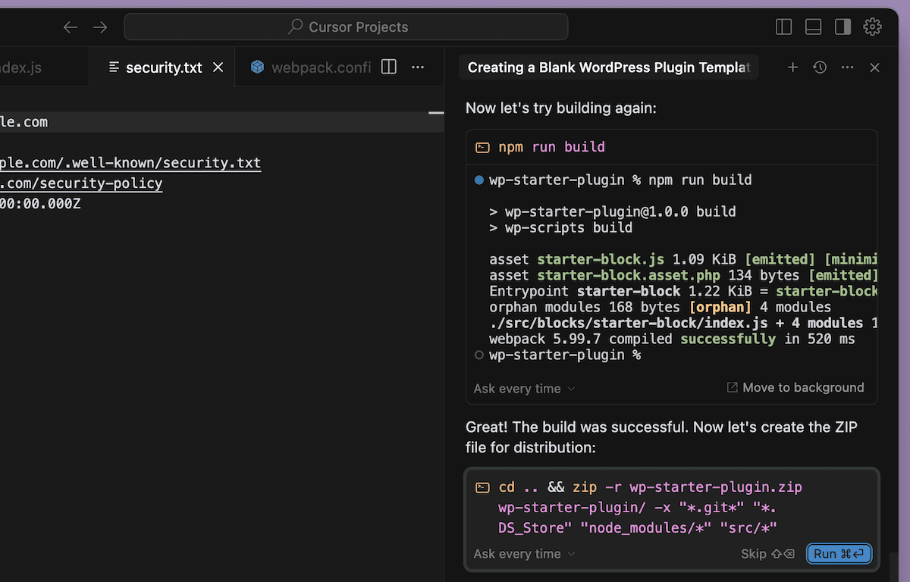This screenshot has height=582, width=910.
Task: Run the zip command
Action: point(839,554)
